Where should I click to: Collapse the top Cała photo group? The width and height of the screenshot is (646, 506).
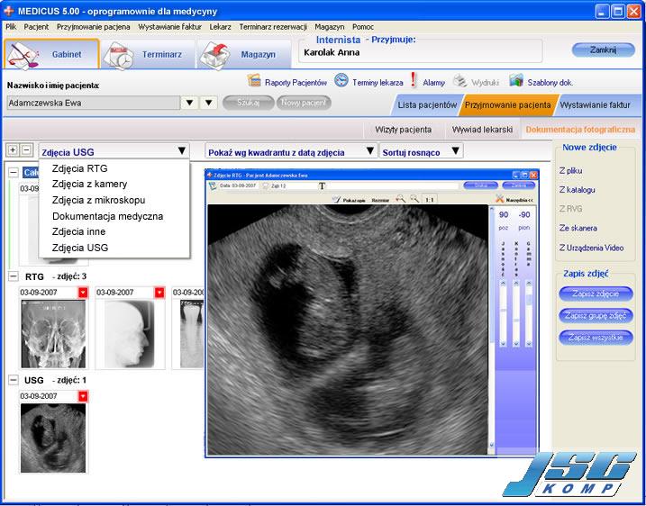pos(14,172)
